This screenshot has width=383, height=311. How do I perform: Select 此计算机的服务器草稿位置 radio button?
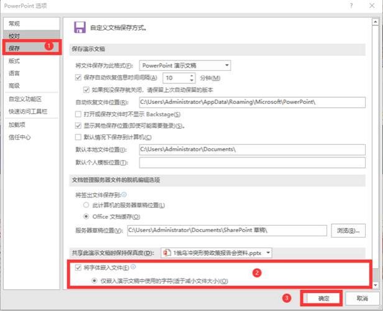pos(86,205)
